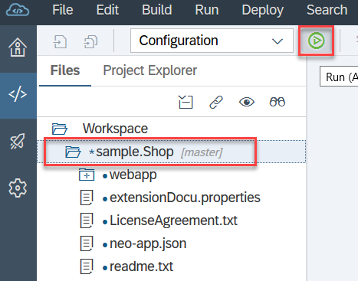Select neo-app.json file

148,243
